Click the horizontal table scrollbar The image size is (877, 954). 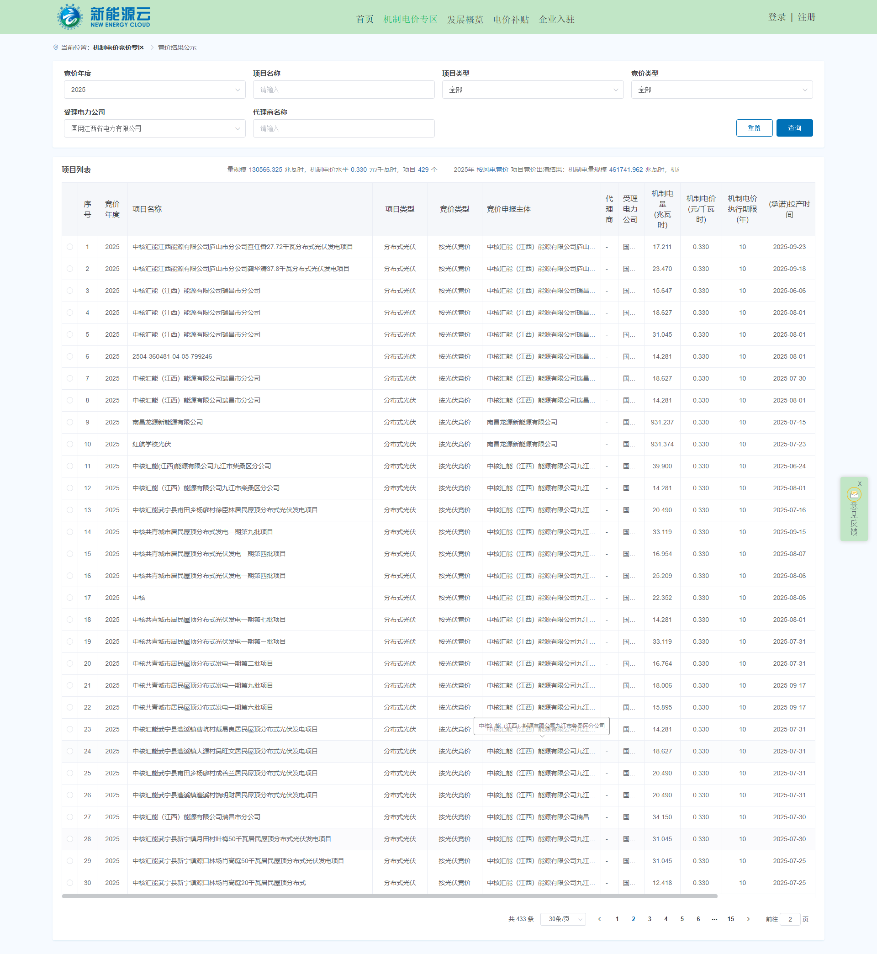coord(389,896)
